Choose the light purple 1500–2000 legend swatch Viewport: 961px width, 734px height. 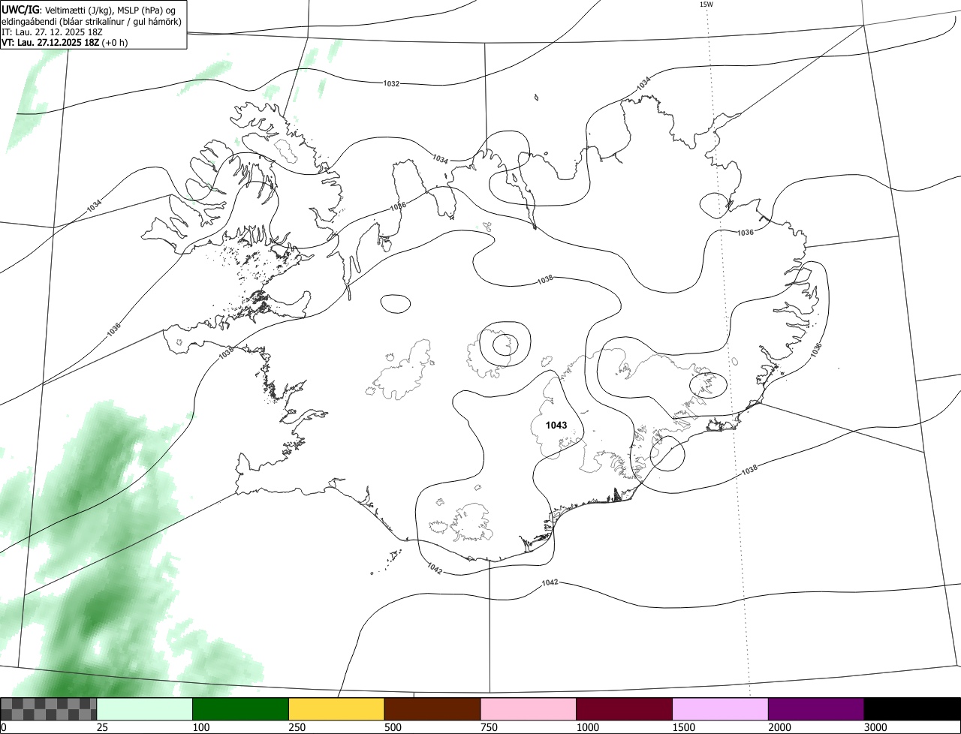click(721, 709)
